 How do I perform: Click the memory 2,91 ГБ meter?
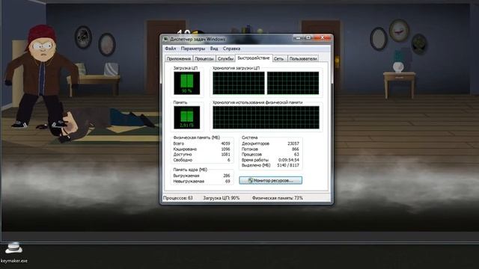tap(186, 117)
